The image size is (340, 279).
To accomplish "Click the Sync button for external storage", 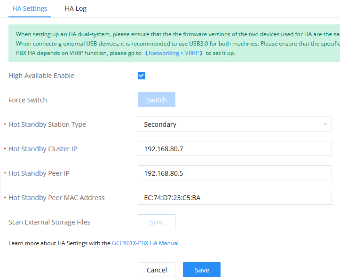I will [x=157, y=222].
